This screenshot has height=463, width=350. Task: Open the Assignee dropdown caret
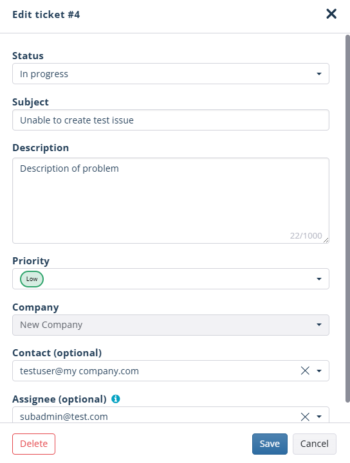(319, 417)
